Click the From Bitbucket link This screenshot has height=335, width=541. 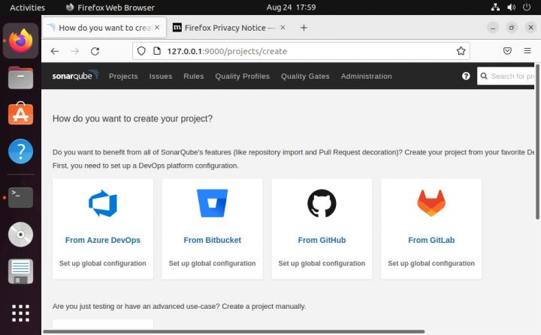tap(212, 240)
